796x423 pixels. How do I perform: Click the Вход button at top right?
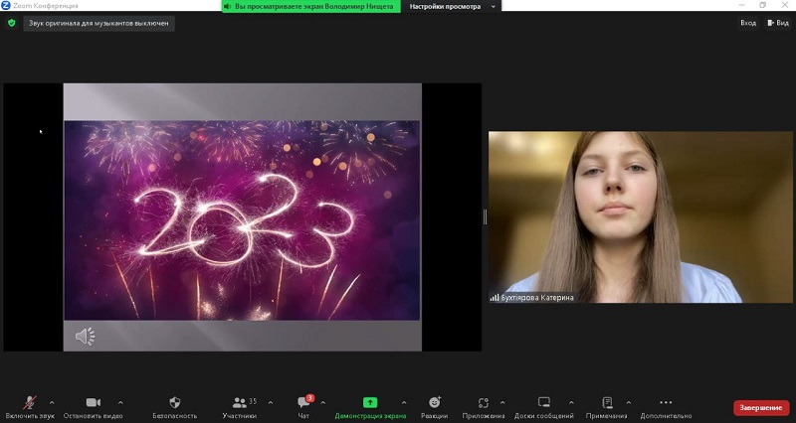click(748, 23)
